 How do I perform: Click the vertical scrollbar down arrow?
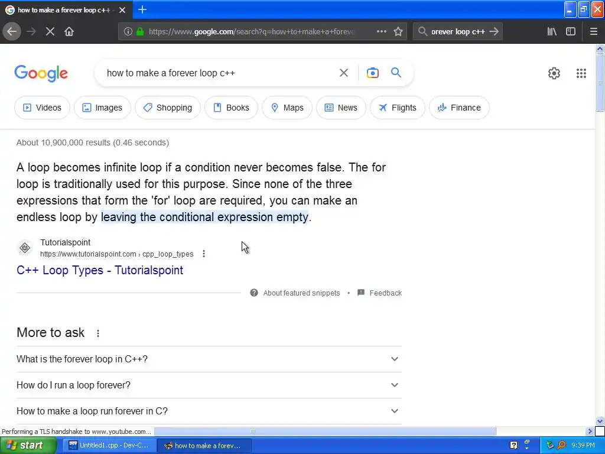(x=600, y=421)
